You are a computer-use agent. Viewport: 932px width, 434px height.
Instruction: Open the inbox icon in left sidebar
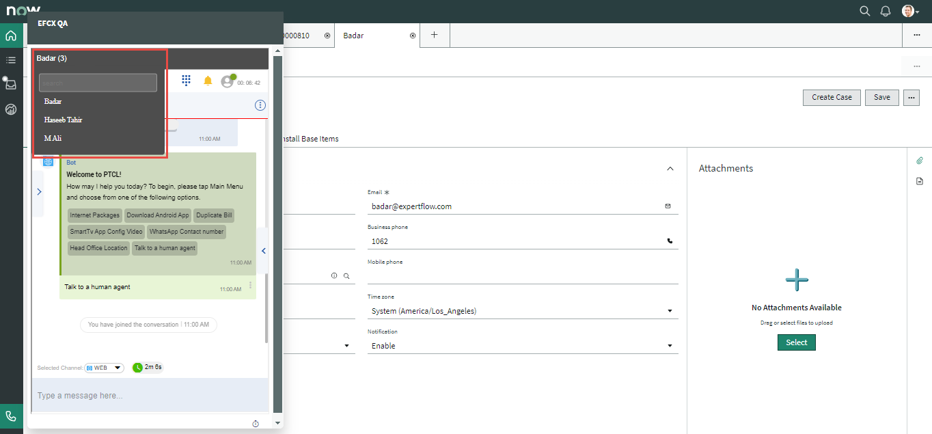11,84
